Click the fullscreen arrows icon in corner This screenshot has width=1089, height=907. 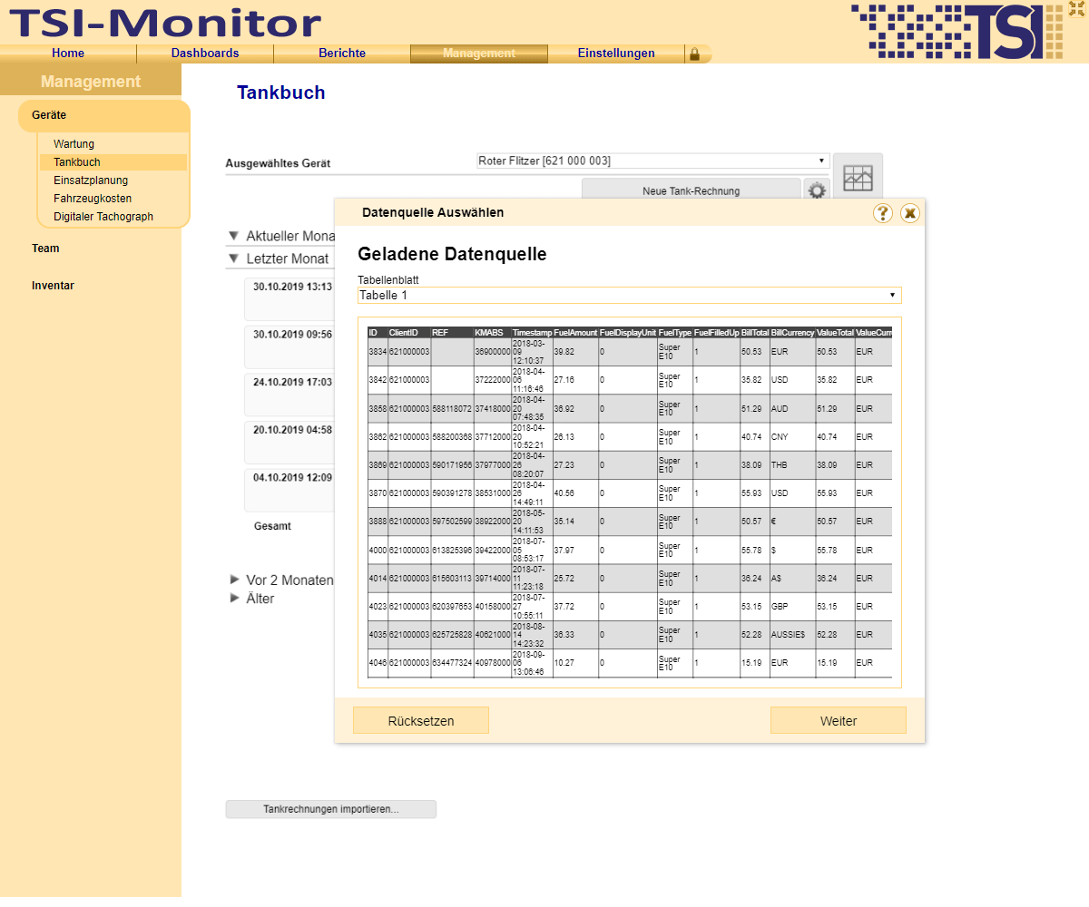(1077, 8)
